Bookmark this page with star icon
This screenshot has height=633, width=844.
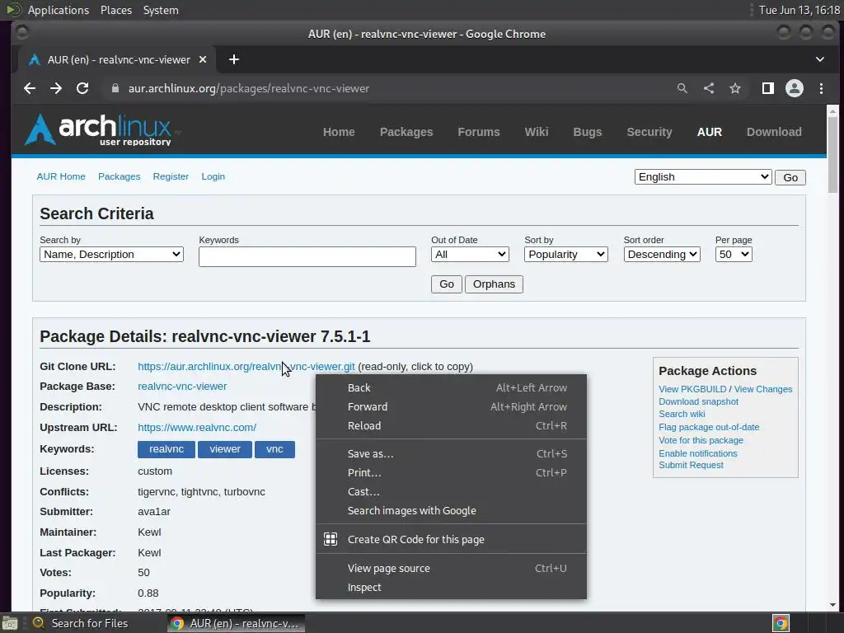tap(734, 88)
